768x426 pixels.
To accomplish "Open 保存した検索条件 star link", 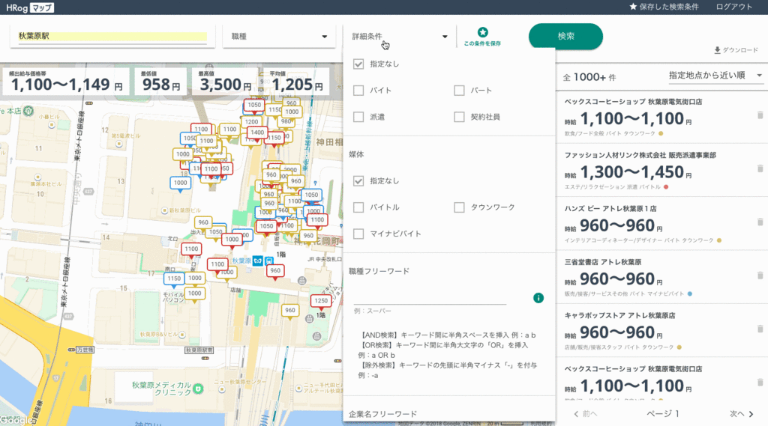I will pos(664,7).
